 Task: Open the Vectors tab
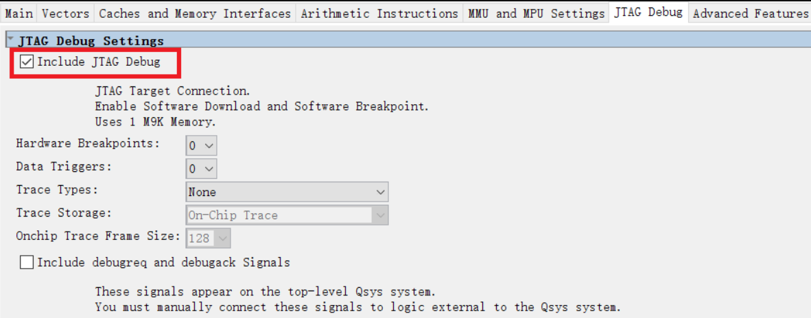pos(65,13)
